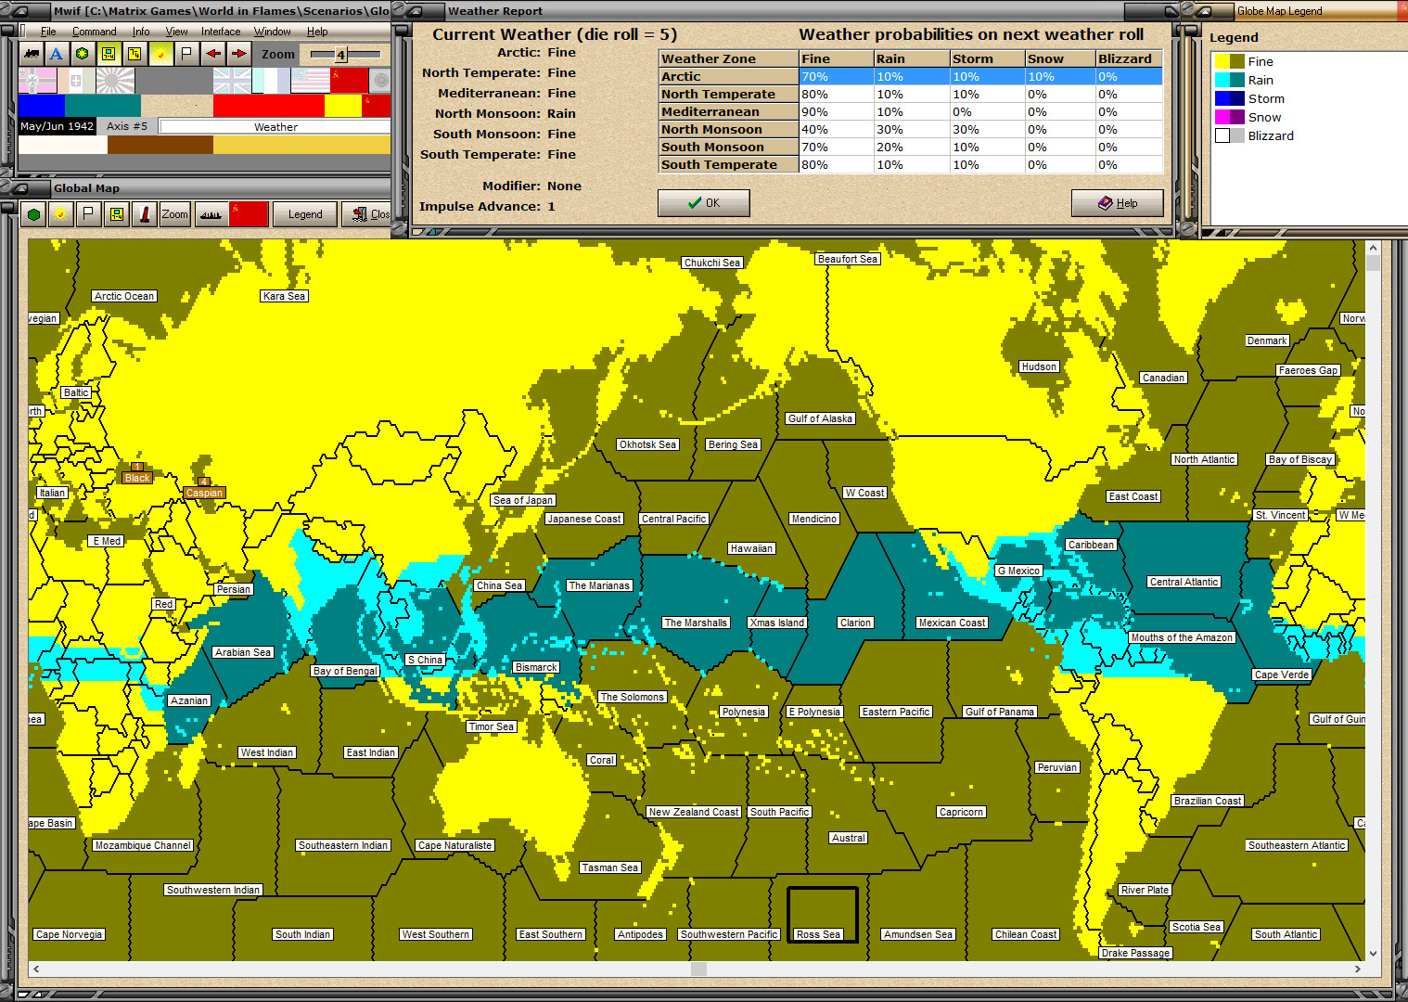1408x1002 pixels.
Task: Click the Weather phase field
Action: 275,127
